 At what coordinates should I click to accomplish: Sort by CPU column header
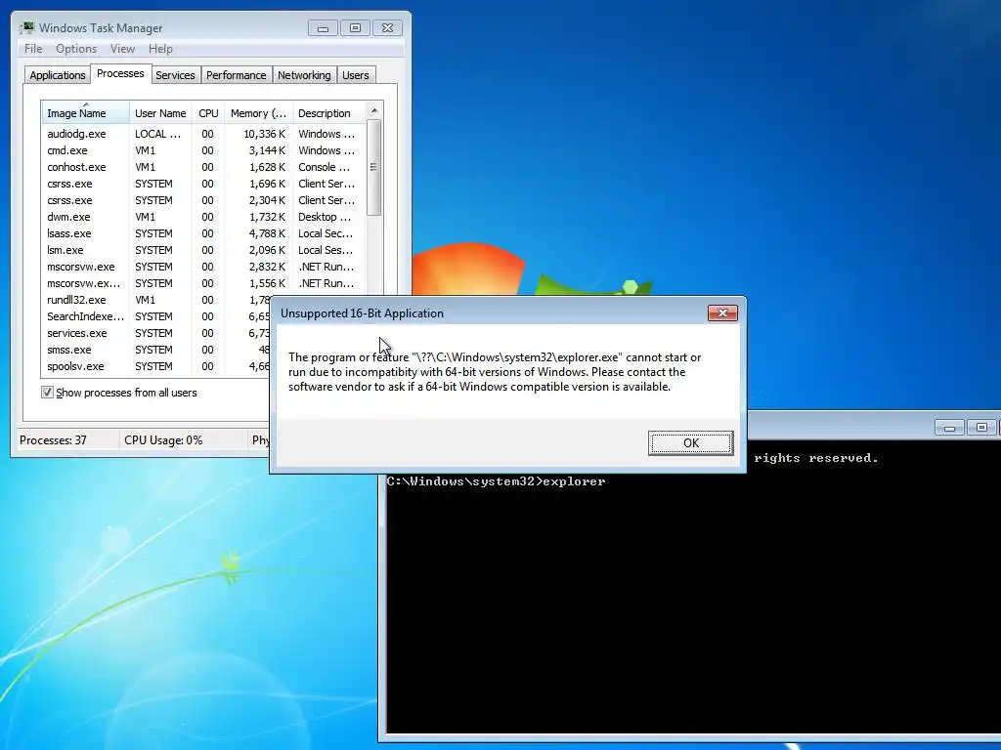pos(208,113)
